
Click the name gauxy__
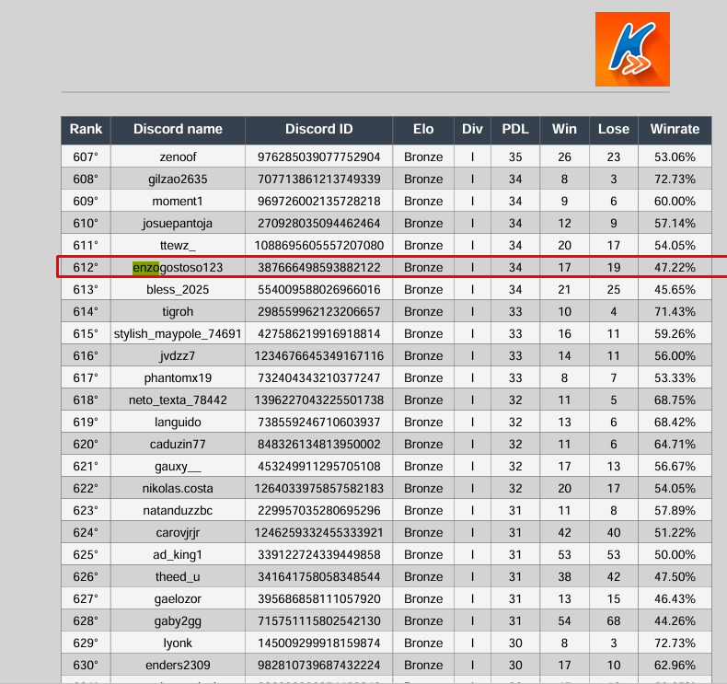coord(178,467)
